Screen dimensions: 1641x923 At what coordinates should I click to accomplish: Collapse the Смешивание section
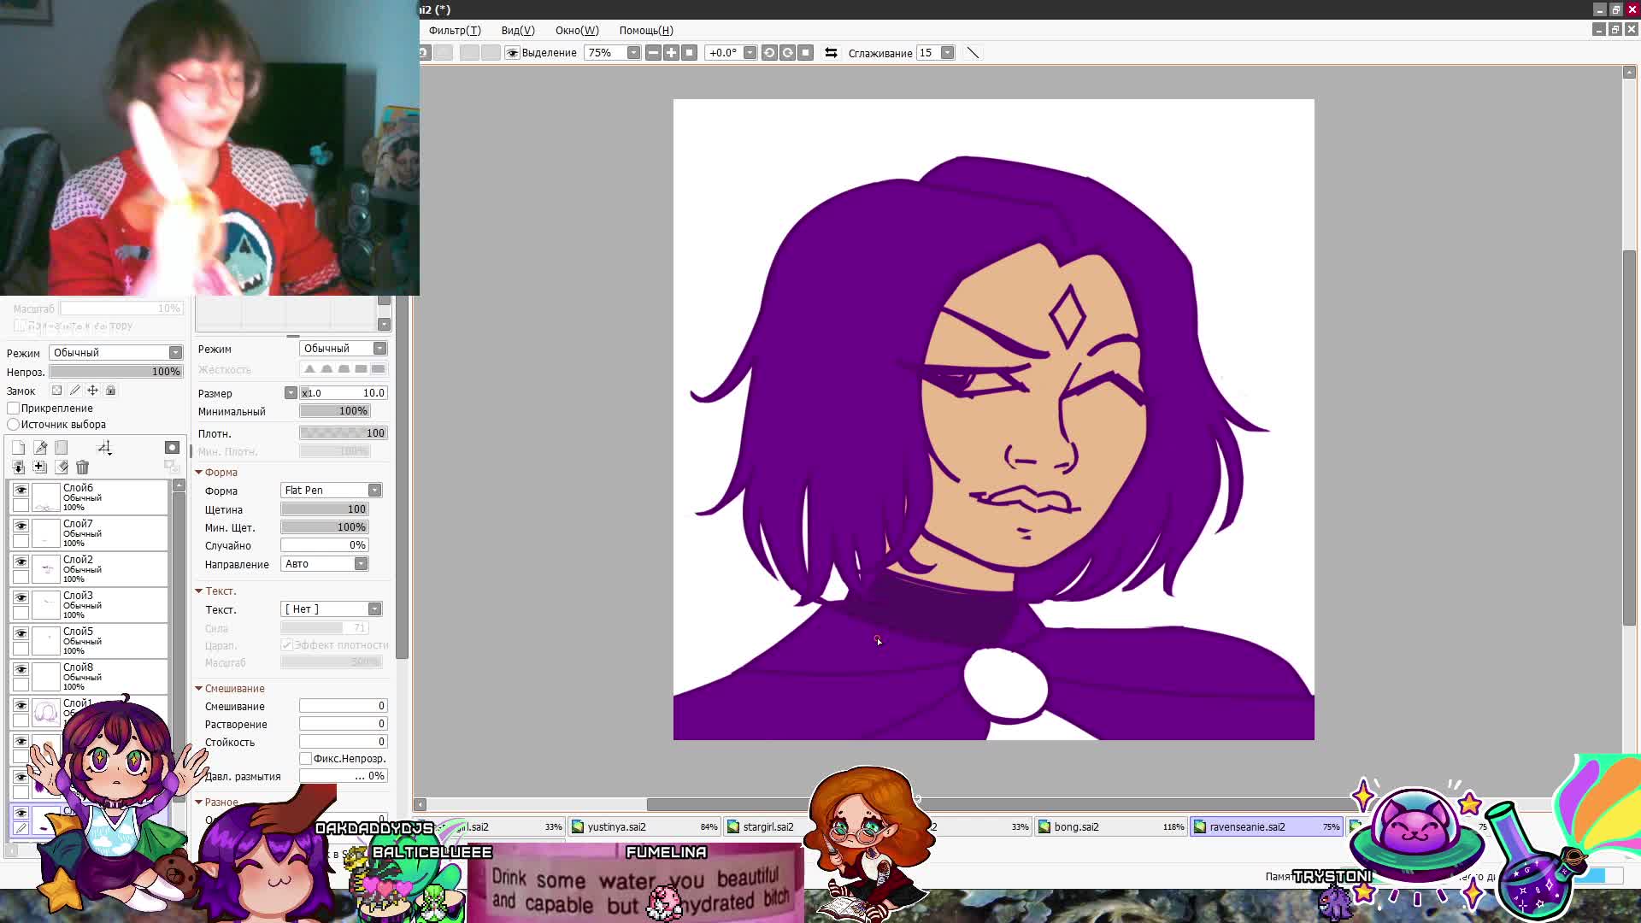pyautogui.click(x=199, y=689)
